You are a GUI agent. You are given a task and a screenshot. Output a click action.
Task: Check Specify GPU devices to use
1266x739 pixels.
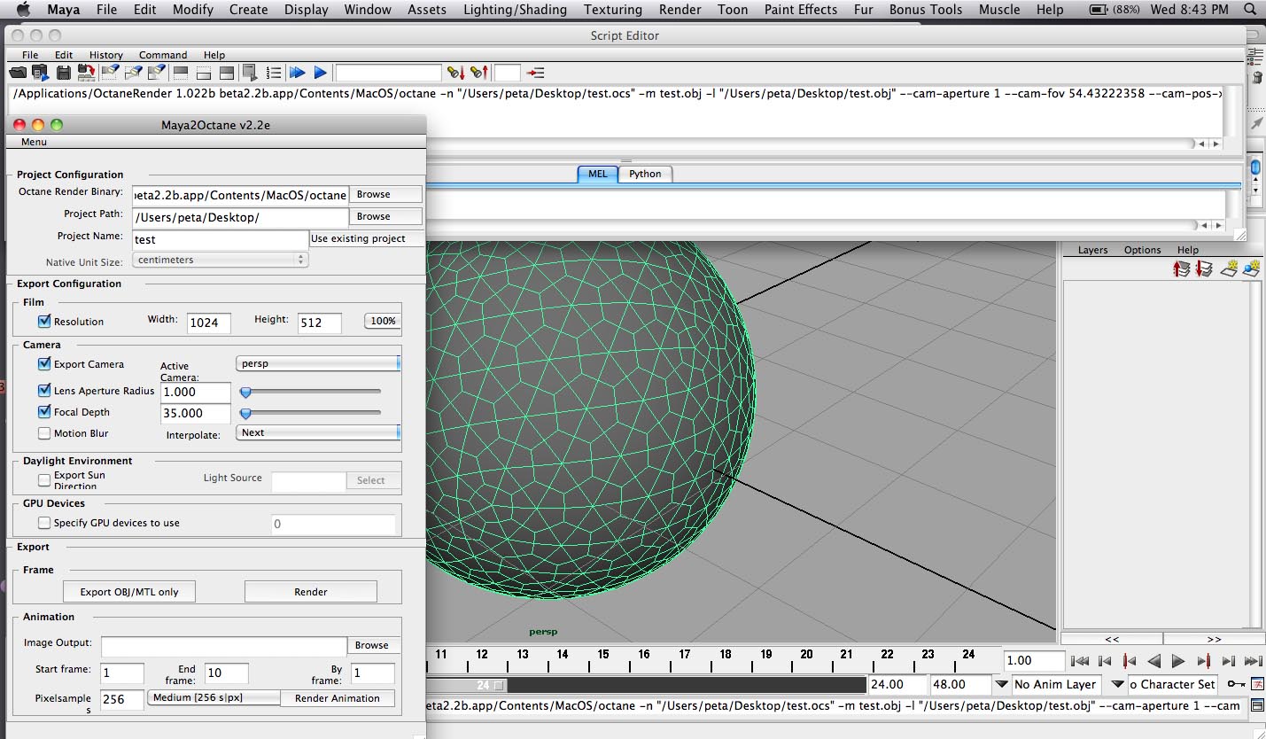coord(44,523)
